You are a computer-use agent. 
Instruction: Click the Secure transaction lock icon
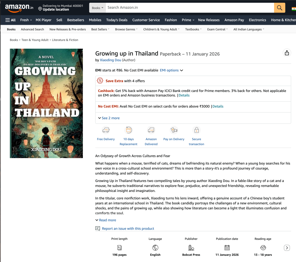click(197, 130)
